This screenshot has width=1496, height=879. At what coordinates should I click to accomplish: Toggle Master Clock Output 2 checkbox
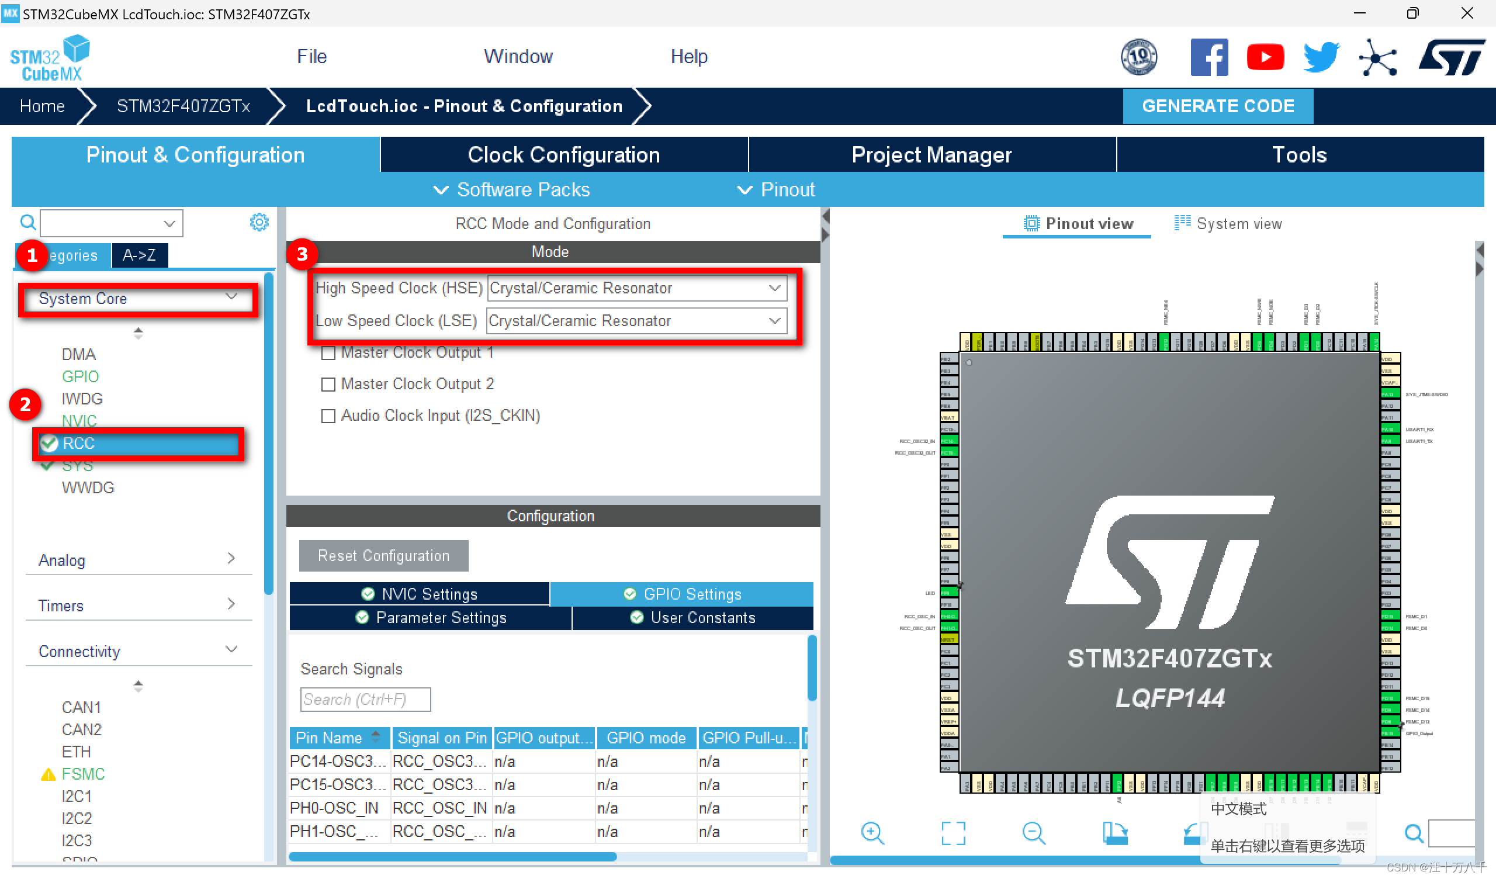coord(327,384)
